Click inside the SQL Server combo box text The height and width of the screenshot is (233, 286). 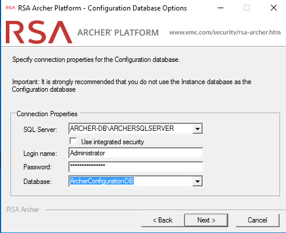(x=131, y=128)
